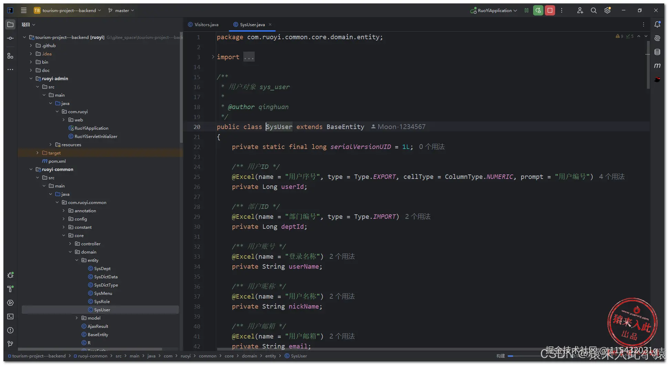668x365 pixels.
Task: Collapse the ruoyi-common module
Action: coord(31,169)
